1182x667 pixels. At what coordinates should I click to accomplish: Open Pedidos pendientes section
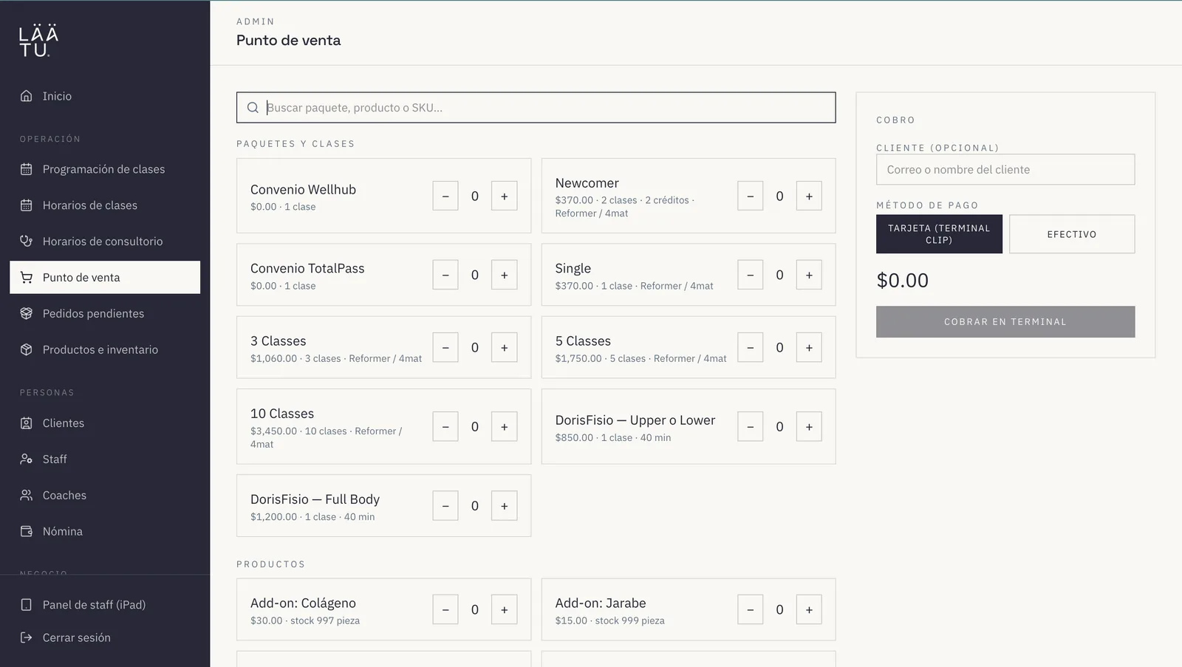pos(105,314)
